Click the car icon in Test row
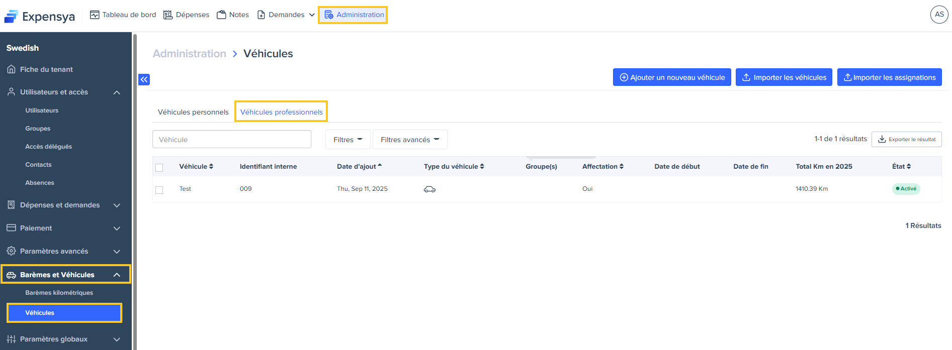This screenshot has width=952, height=350. tap(429, 189)
